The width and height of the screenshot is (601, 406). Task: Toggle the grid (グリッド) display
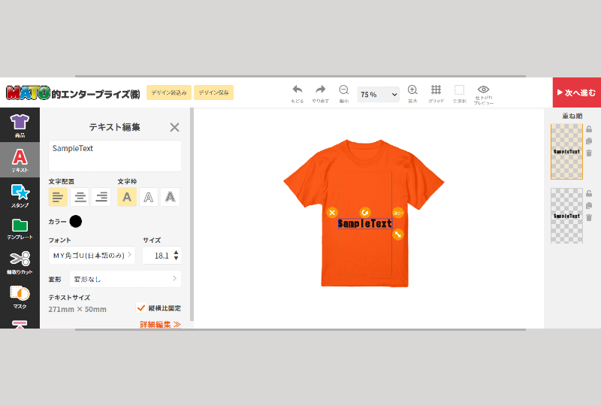436,92
